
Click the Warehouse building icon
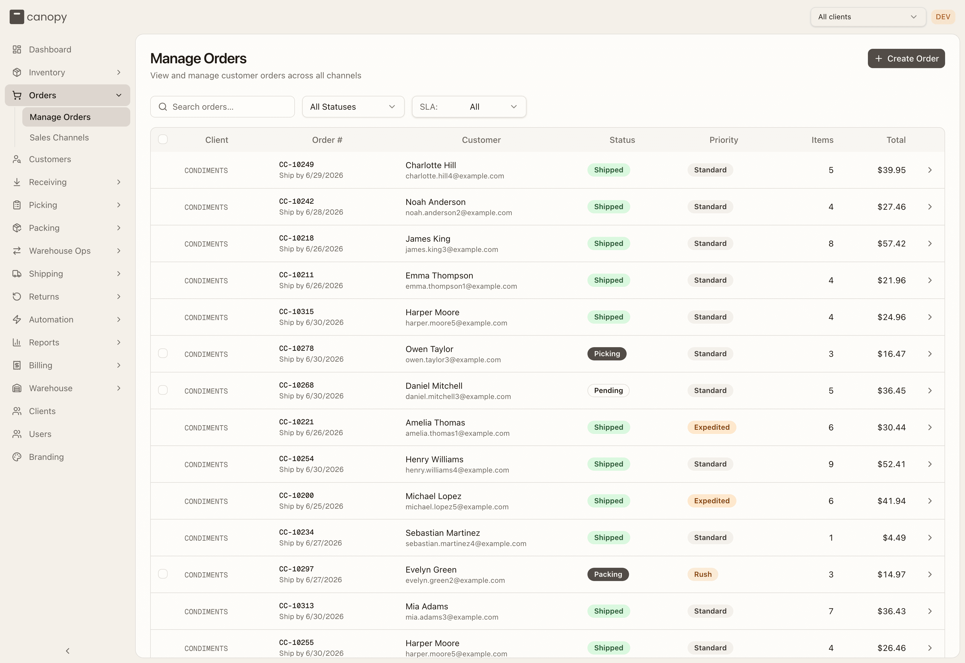[17, 388]
